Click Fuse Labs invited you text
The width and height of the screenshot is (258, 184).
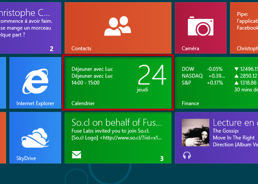(111, 131)
